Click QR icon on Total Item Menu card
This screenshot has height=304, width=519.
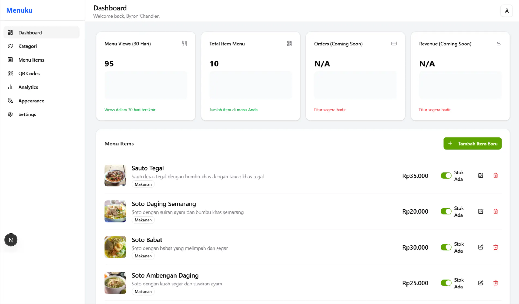pos(289,44)
